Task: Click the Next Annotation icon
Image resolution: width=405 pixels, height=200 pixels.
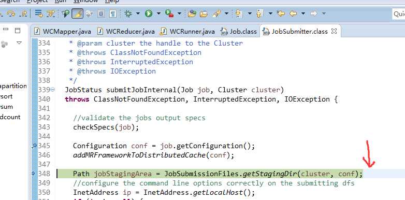Action: pyautogui.click(x=239, y=13)
